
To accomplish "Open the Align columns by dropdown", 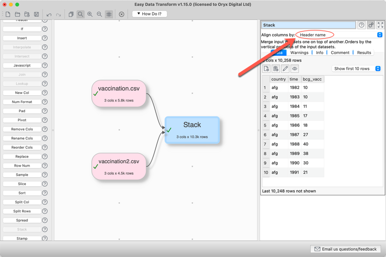I will click(x=339, y=35).
